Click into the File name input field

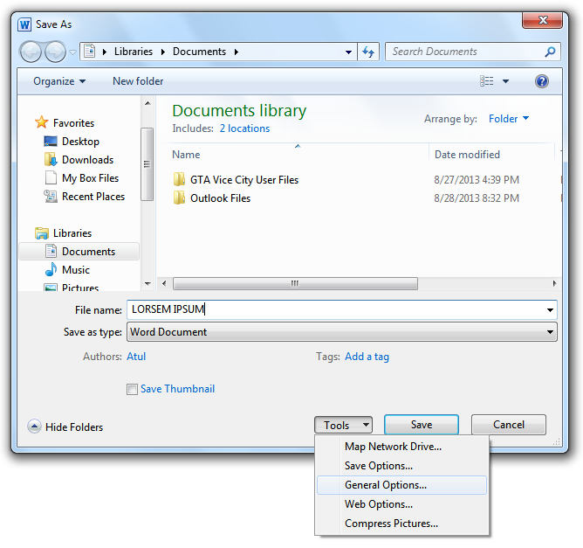pyautogui.click(x=336, y=309)
